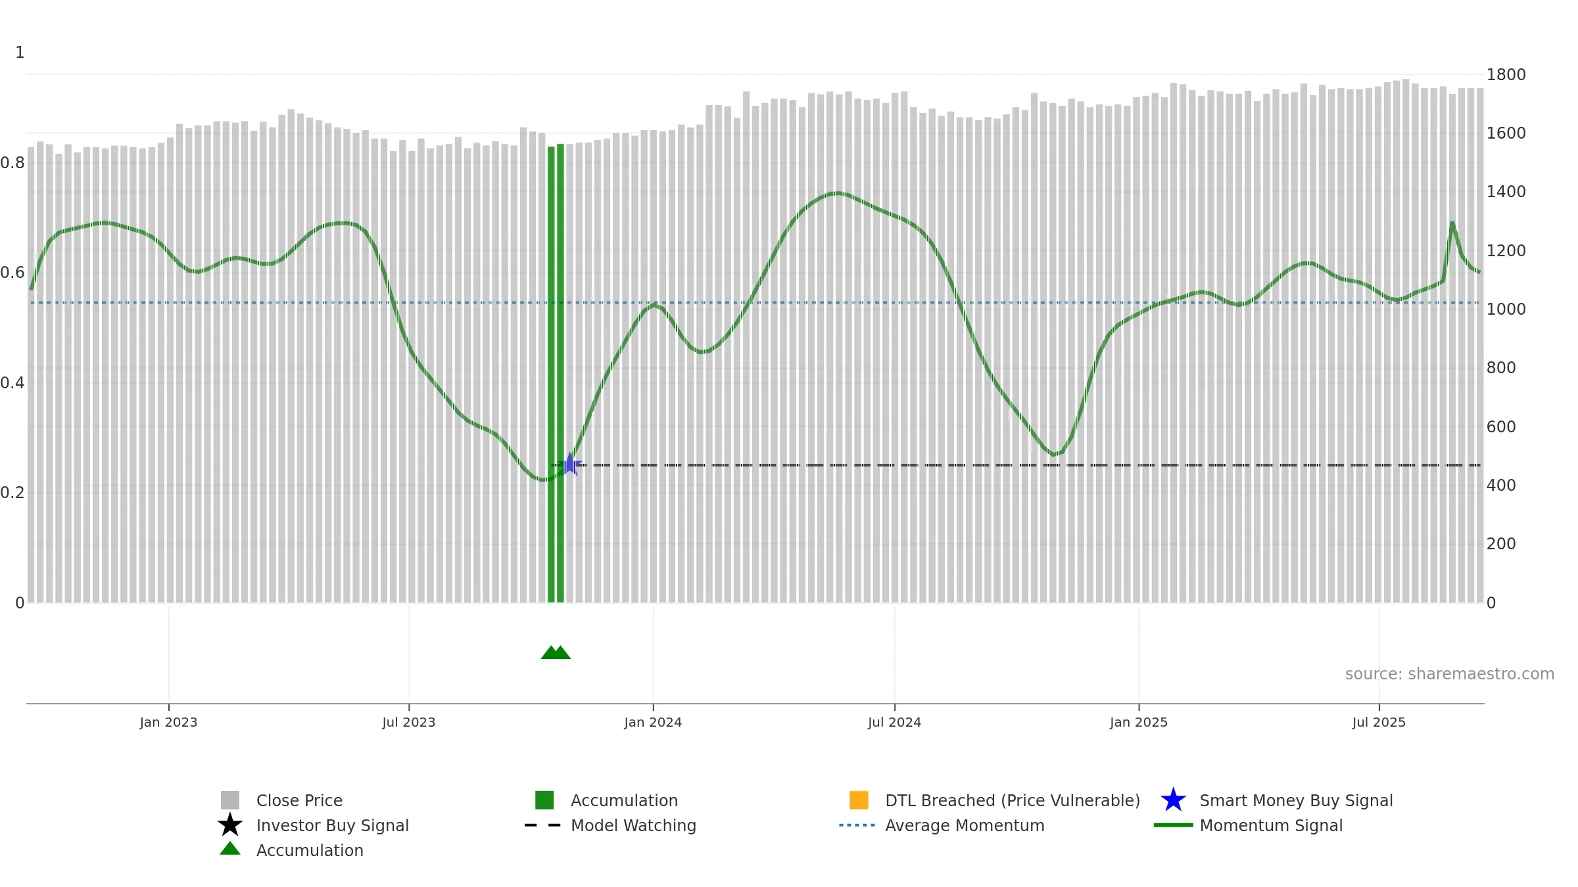Click the Model Watching dashed line legend
The image size is (1578, 887).
coord(543,825)
